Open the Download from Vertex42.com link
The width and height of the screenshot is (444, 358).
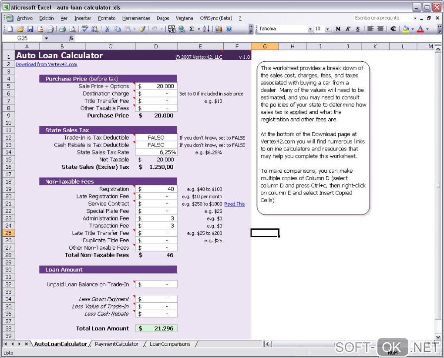pos(47,64)
